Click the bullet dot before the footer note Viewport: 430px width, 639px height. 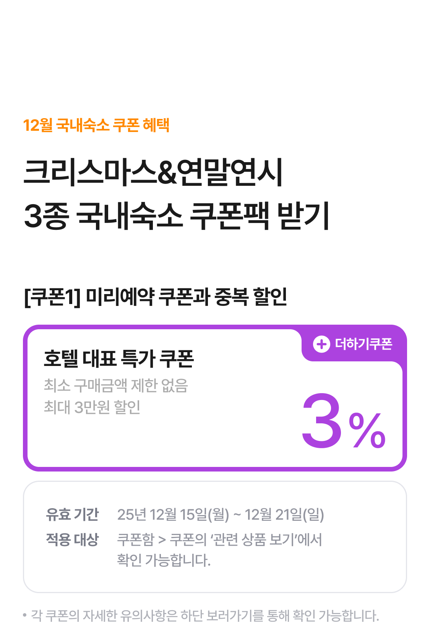[x=25, y=615]
